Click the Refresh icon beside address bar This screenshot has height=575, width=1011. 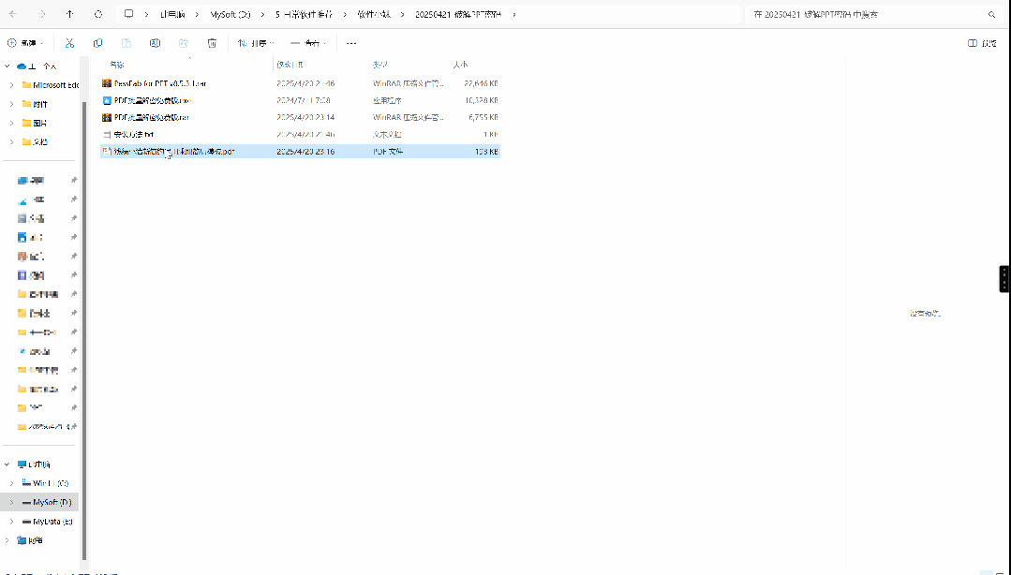click(98, 15)
